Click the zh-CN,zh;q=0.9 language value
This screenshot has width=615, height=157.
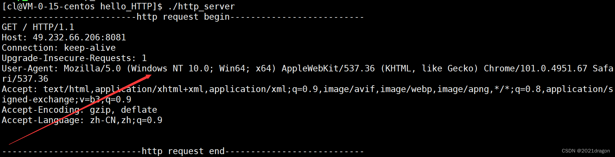[126, 120]
